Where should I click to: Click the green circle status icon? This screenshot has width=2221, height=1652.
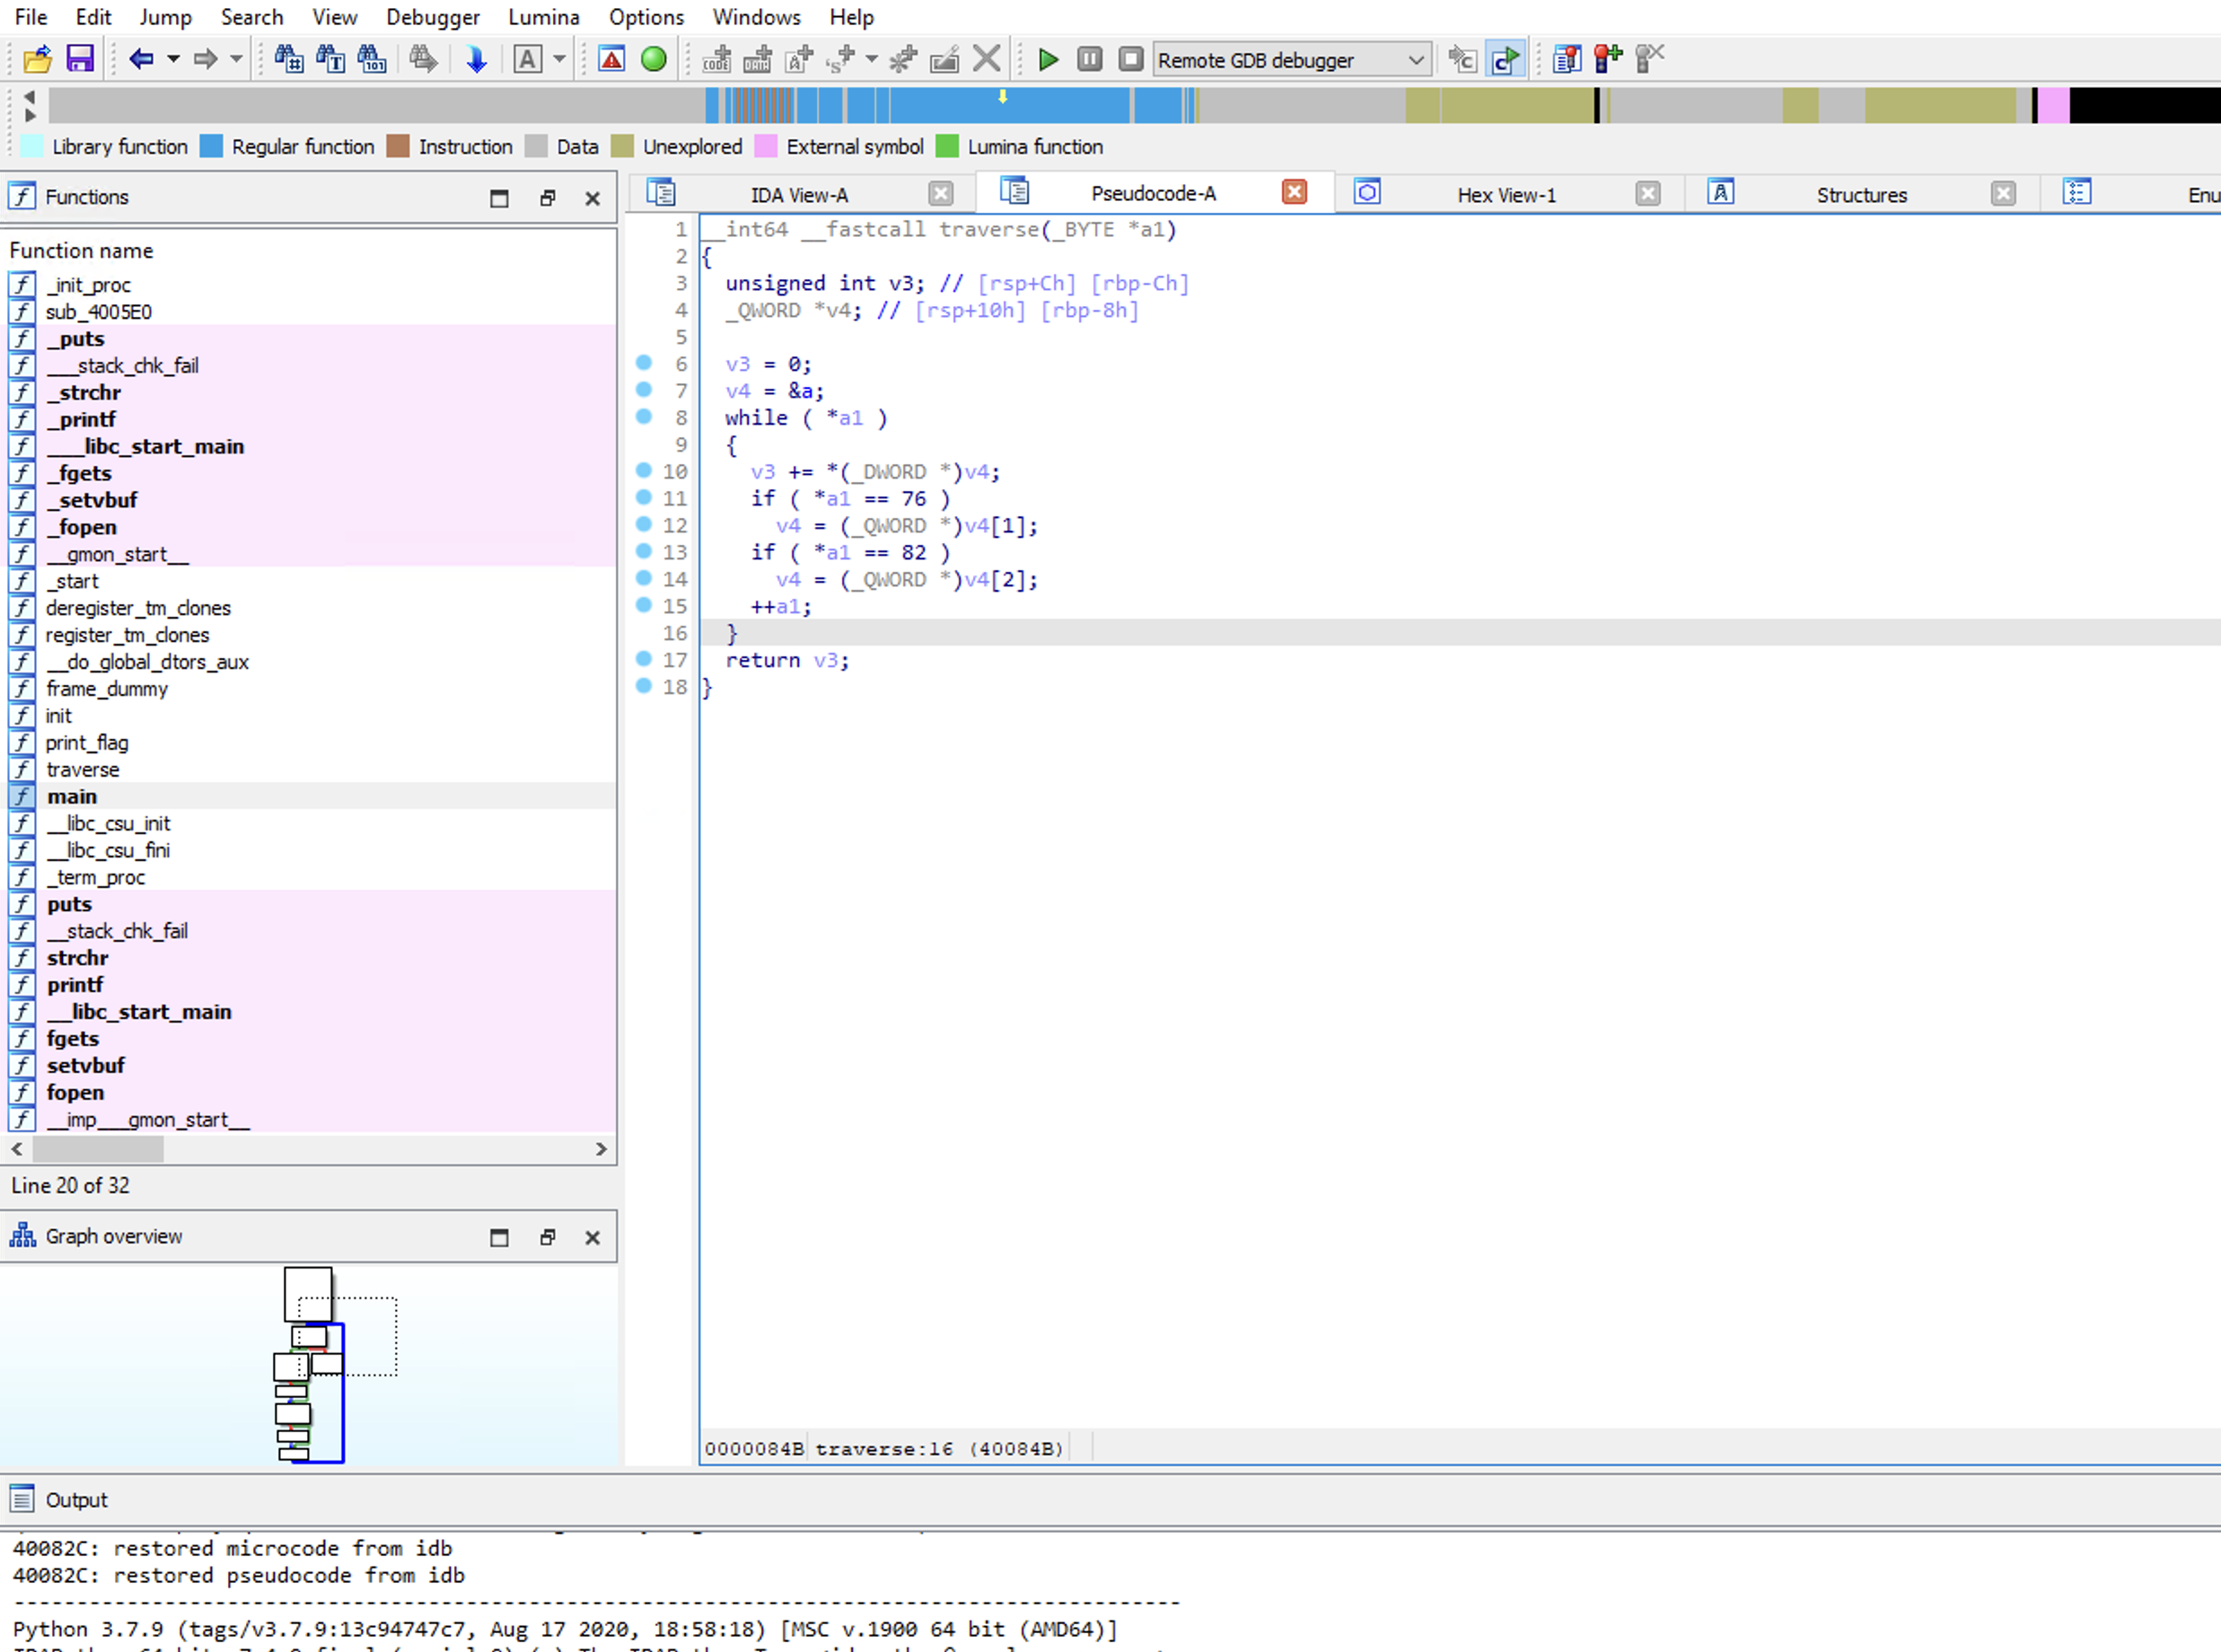pos(654,59)
